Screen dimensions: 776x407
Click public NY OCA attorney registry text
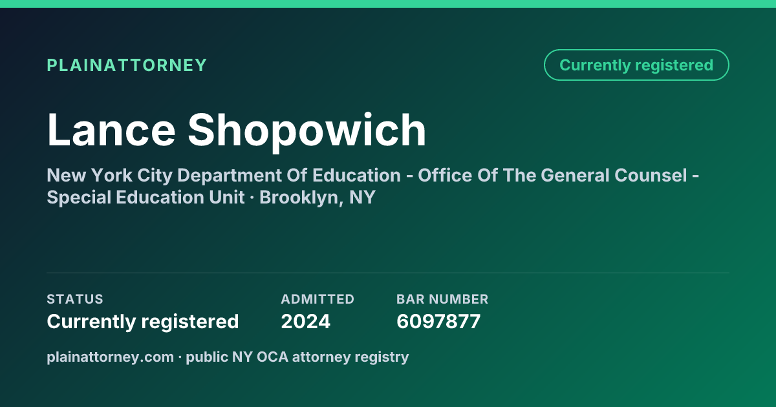point(297,357)
